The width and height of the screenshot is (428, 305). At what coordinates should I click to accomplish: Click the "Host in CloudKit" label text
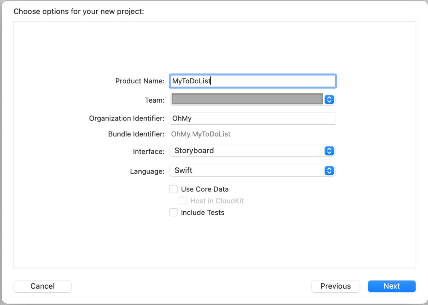click(217, 201)
